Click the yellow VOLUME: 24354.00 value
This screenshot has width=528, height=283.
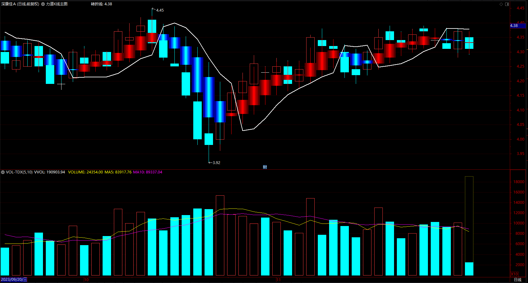pyautogui.click(x=85, y=172)
